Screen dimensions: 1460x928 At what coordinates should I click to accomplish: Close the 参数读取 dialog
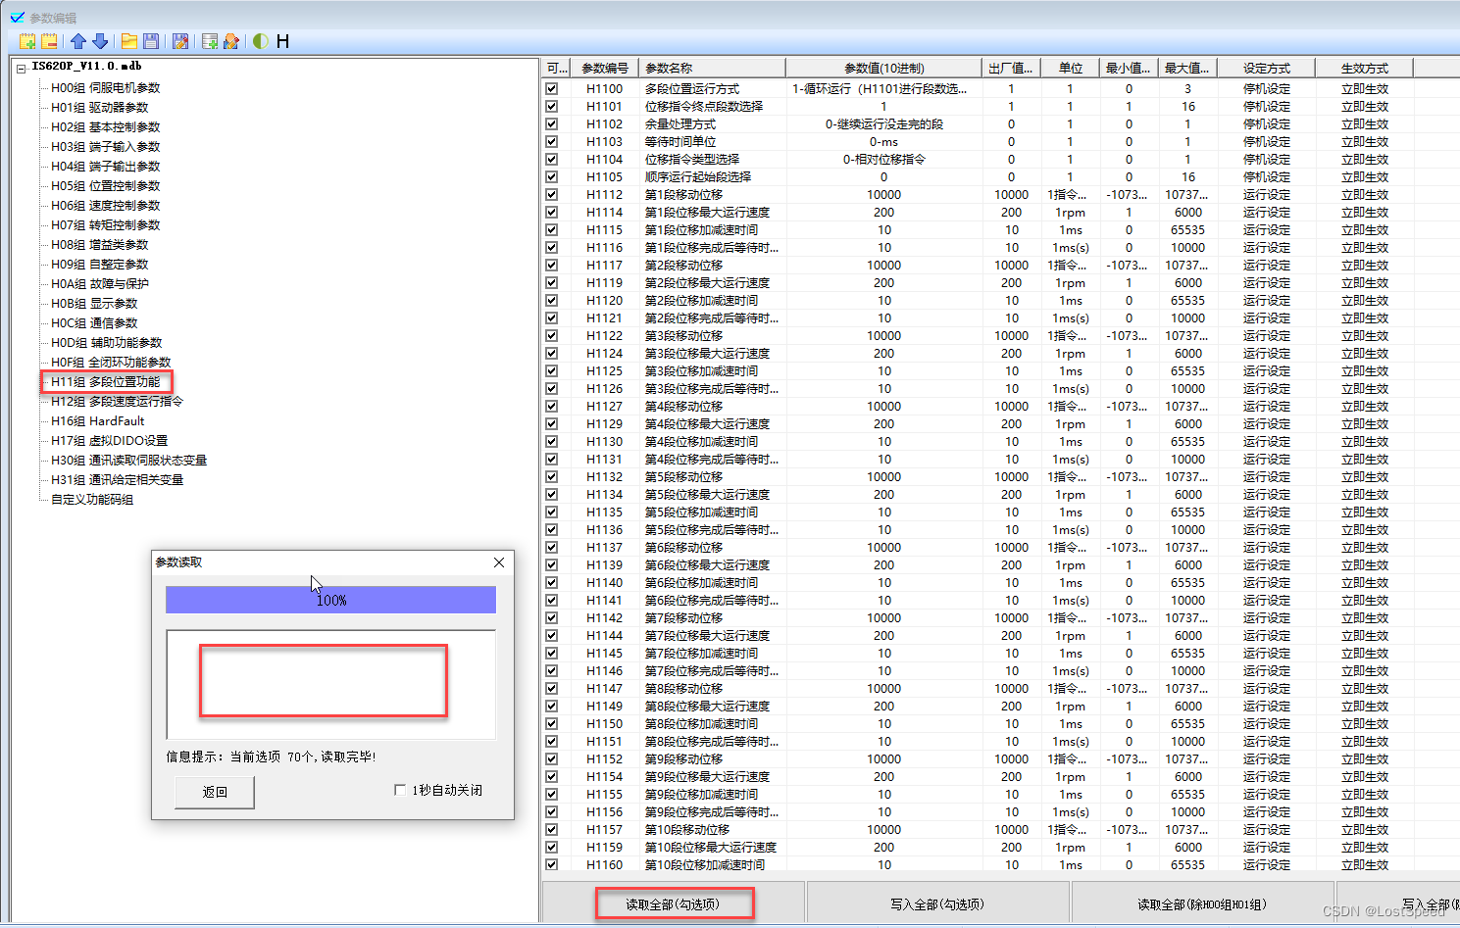(499, 562)
